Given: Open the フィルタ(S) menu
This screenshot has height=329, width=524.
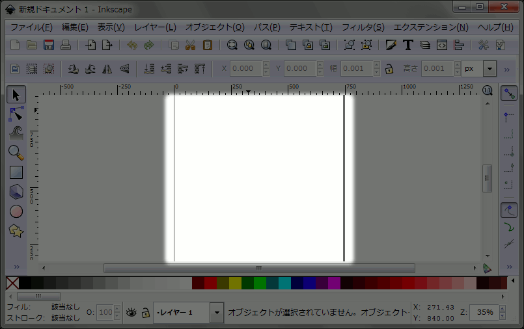Looking at the screenshot, I should pyautogui.click(x=363, y=27).
